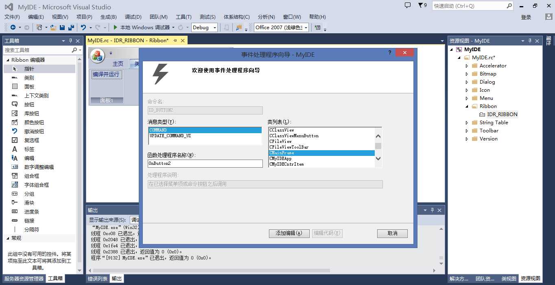Expand the Dialog resource folder
This screenshot has width=555, height=285.
pyautogui.click(x=467, y=82)
